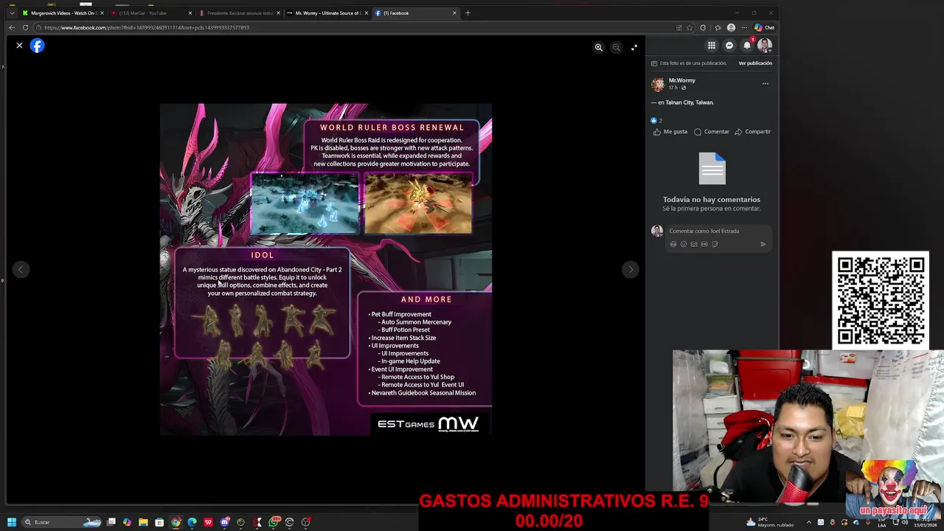Open the Chat sidebar button
This screenshot has height=531, width=944.
pyautogui.click(x=764, y=27)
